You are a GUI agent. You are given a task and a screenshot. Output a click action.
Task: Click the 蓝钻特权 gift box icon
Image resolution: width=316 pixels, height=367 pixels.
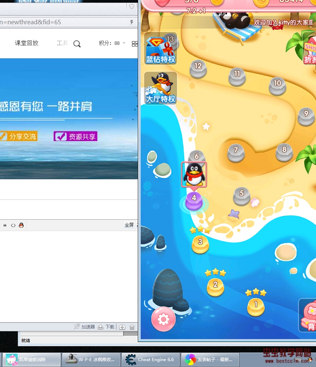(x=161, y=49)
